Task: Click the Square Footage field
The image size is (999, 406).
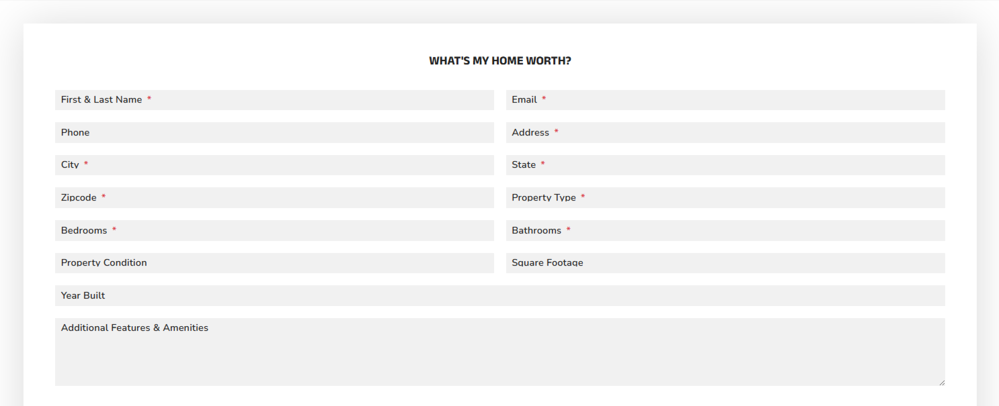Action: pyautogui.click(x=725, y=263)
